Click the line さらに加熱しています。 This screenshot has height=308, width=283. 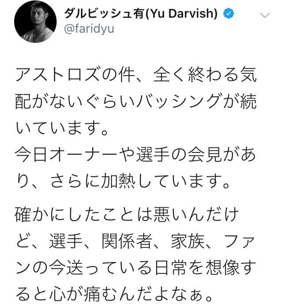139,181
